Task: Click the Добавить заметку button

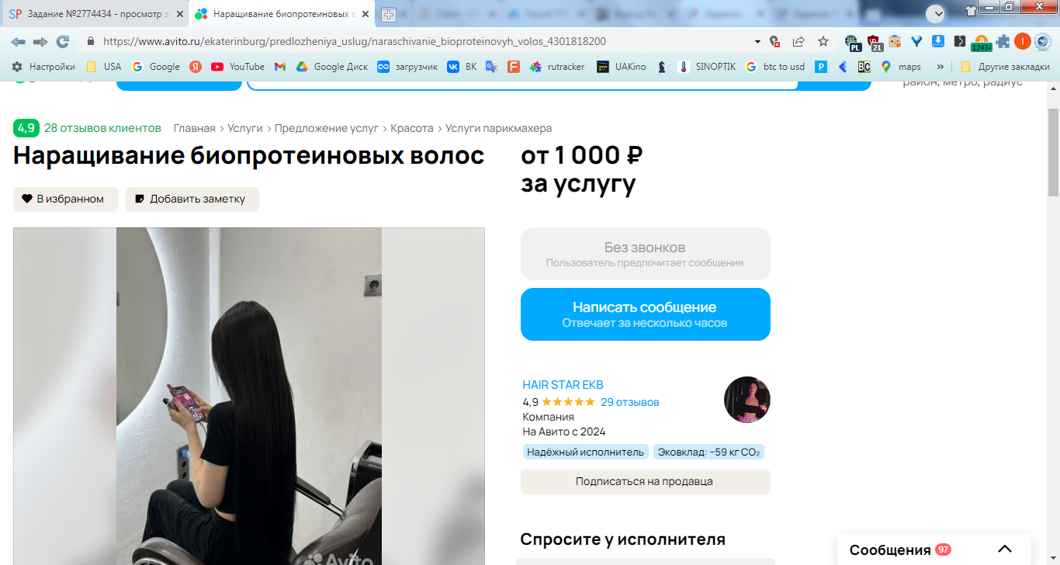Action: [x=192, y=199]
